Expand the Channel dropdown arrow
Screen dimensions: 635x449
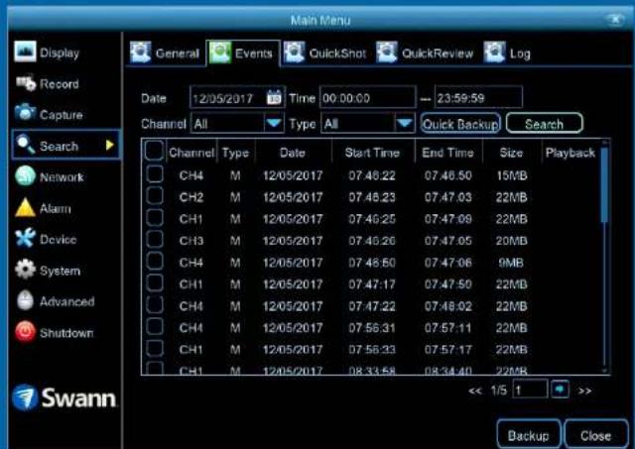pyautogui.click(x=274, y=123)
